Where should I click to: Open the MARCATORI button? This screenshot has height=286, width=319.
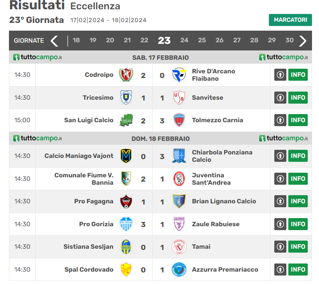pyautogui.click(x=290, y=20)
